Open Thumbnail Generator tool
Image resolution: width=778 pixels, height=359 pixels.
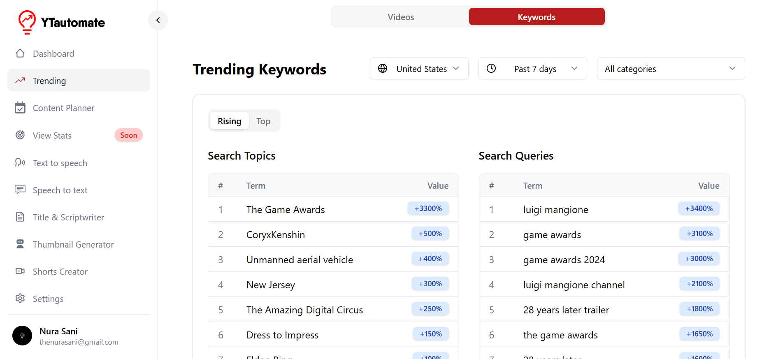79,244
